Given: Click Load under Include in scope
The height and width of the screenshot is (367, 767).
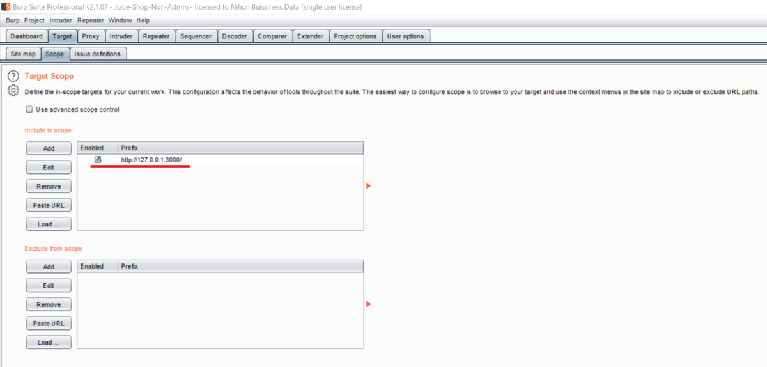Looking at the screenshot, I should pos(49,224).
